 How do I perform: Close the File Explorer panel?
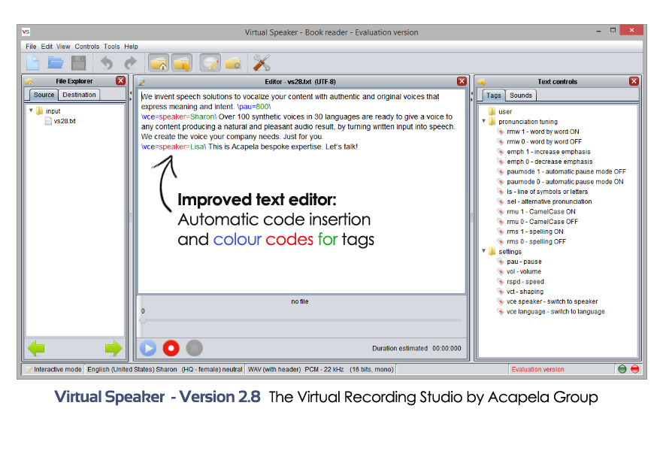click(120, 80)
